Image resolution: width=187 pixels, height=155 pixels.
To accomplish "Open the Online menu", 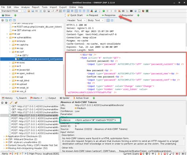I will pos(72,7).
